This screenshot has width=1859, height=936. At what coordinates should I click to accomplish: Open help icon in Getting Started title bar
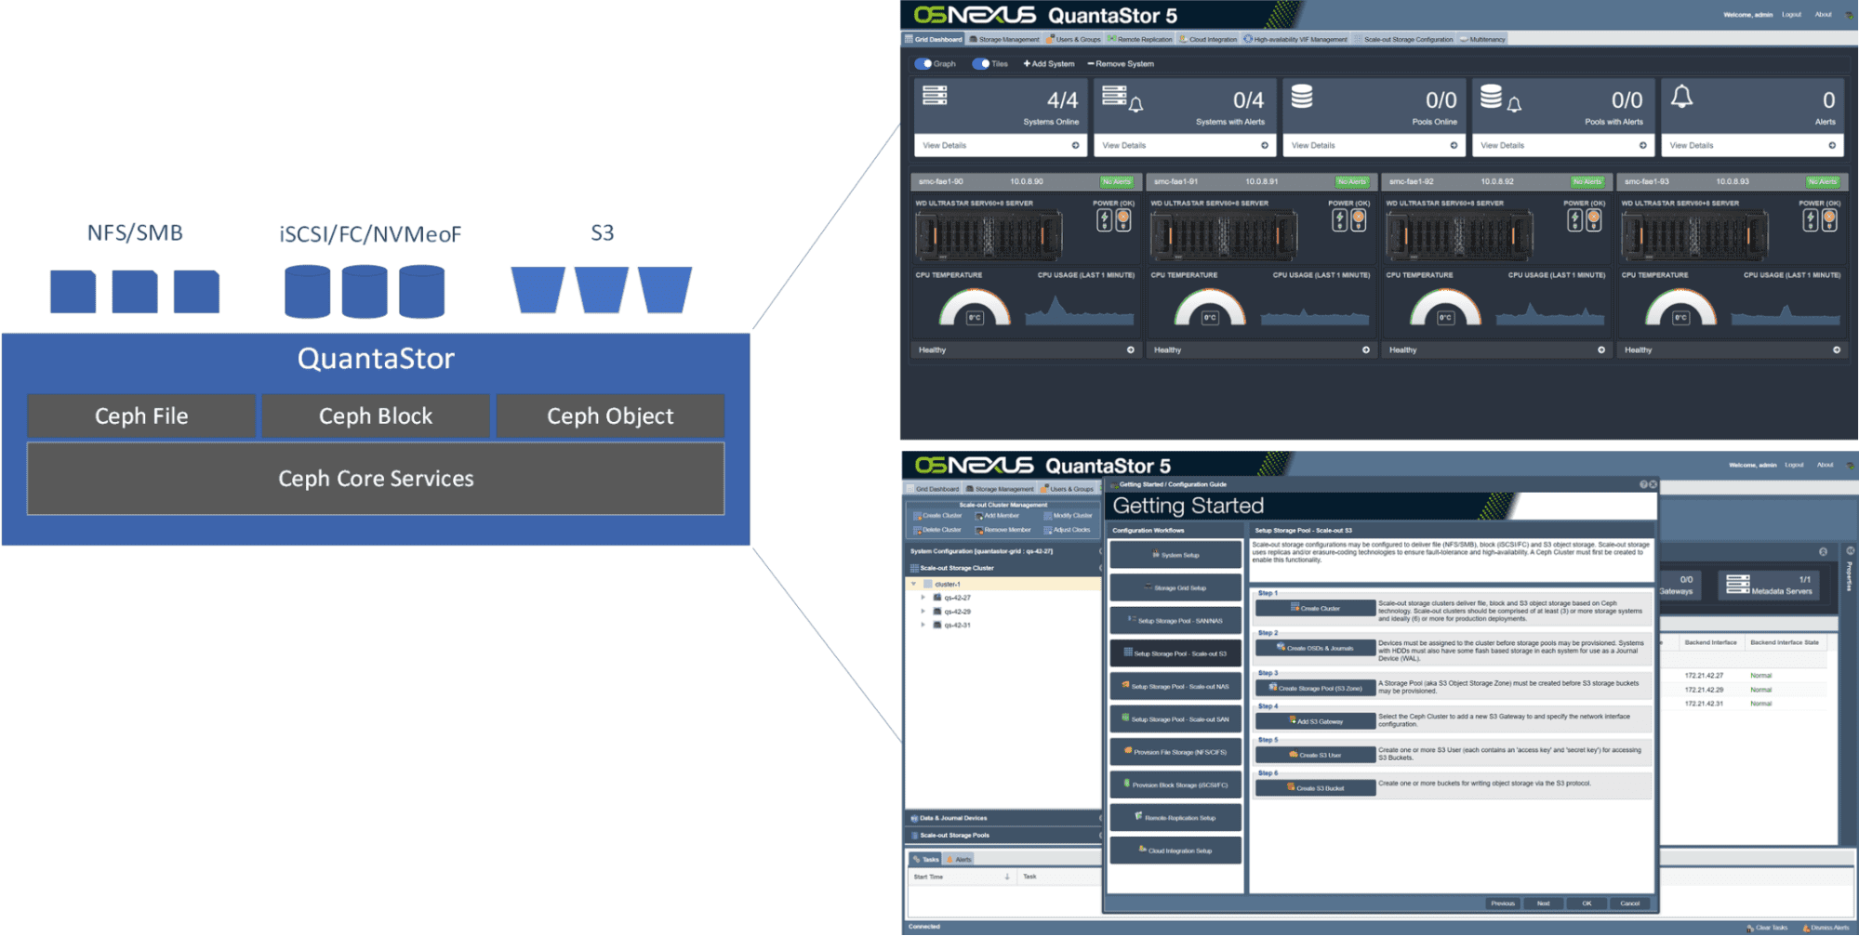pyautogui.click(x=1643, y=485)
